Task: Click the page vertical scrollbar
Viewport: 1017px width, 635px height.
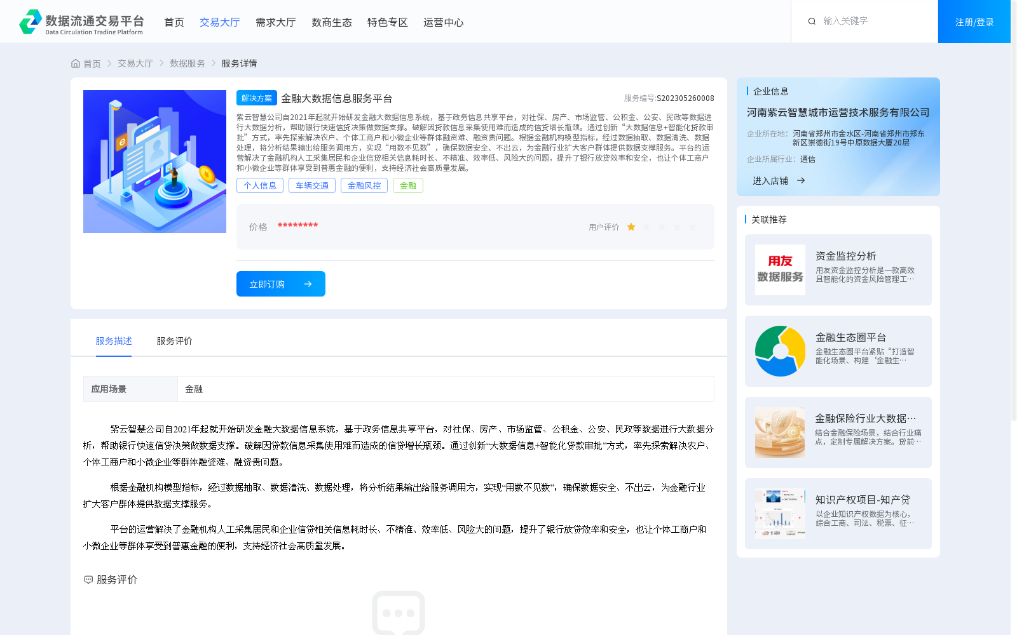Action: coord(1014,210)
